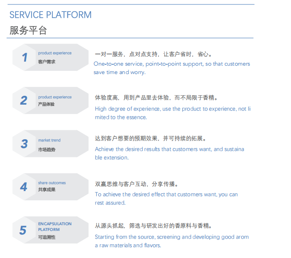Select the number 4 hexagon badge

[x=24, y=187]
